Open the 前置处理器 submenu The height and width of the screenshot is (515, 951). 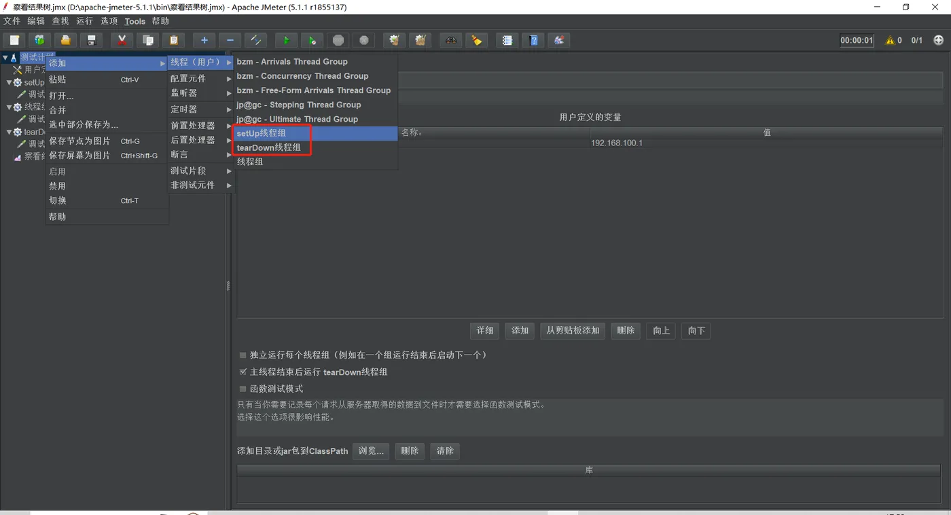click(x=200, y=126)
